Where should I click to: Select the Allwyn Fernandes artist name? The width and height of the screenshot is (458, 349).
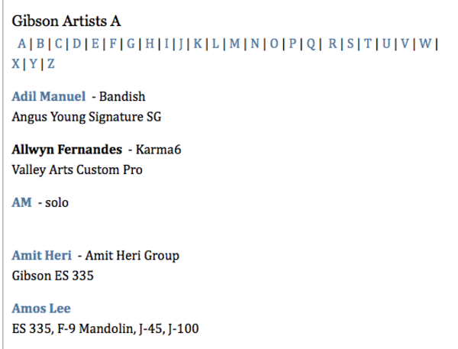pos(67,150)
